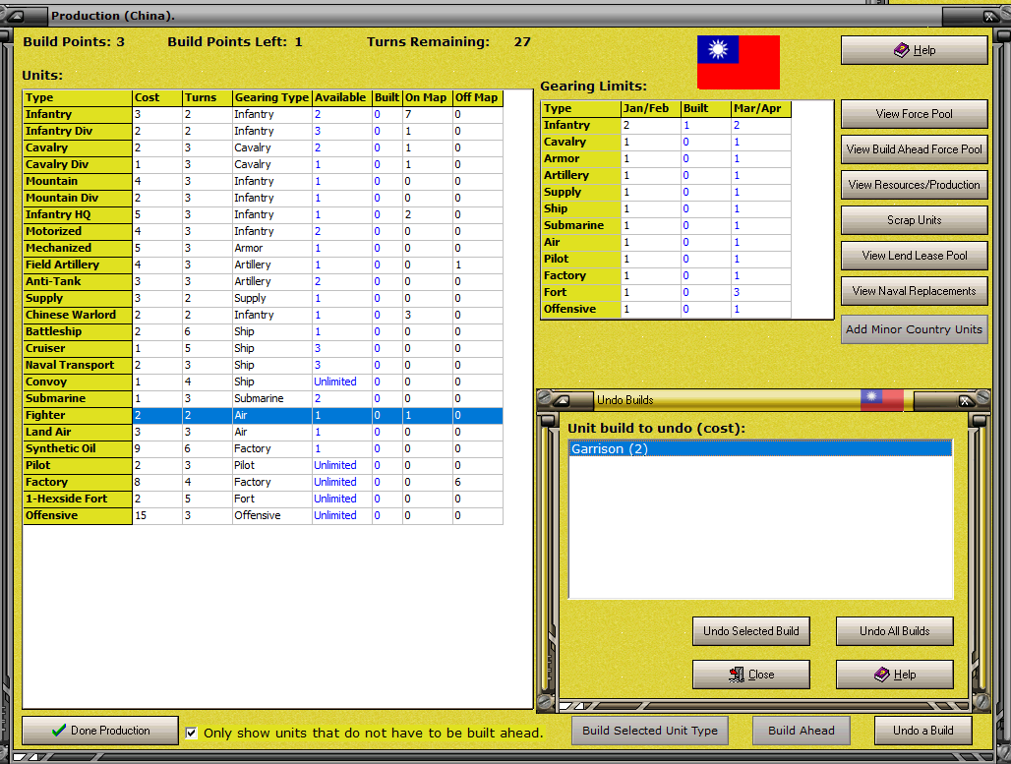Select Garrison (2) in the undo list
The image size is (1011, 764).
pyautogui.click(x=760, y=448)
